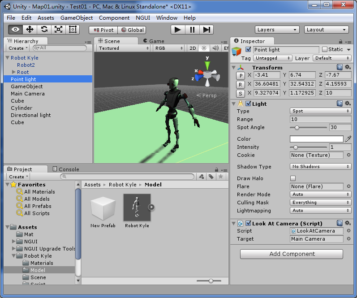This screenshot has width=357, height=298.
Task: Open Transform component gear menu
Action: pyautogui.click(x=348, y=67)
